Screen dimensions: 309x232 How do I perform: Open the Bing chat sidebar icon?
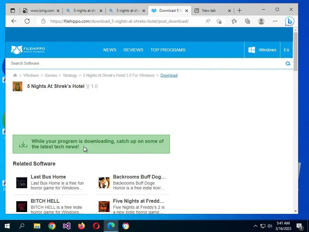point(289,21)
